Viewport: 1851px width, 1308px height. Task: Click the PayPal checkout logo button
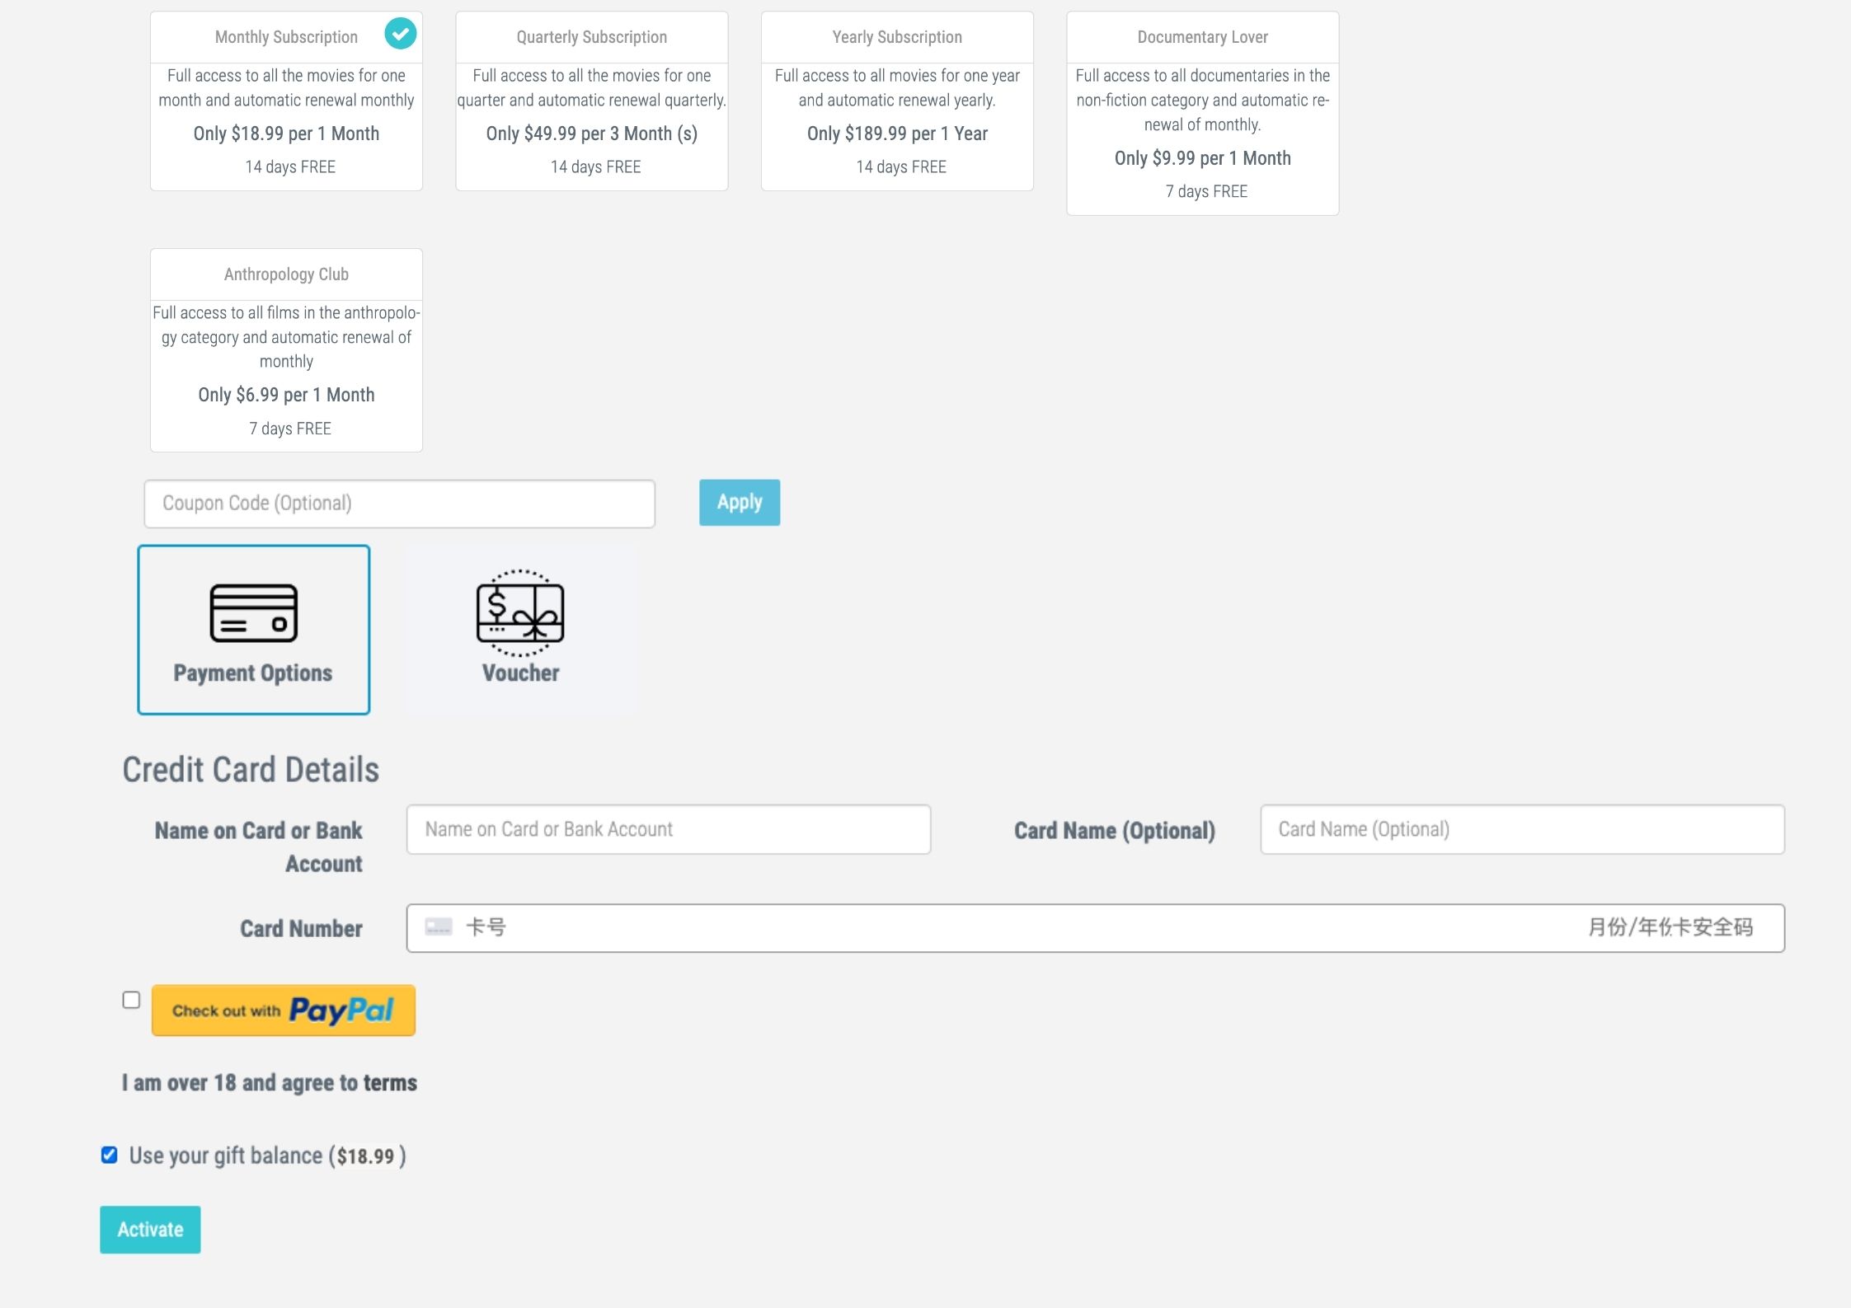[x=283, y=1010]
